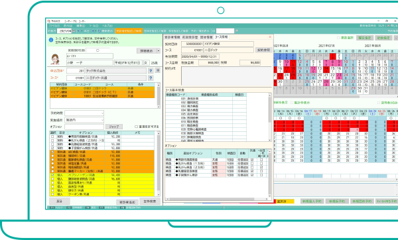Close the course info panel with the red X
The width and height of the screenshot is (398, 240).
(270, 37)
